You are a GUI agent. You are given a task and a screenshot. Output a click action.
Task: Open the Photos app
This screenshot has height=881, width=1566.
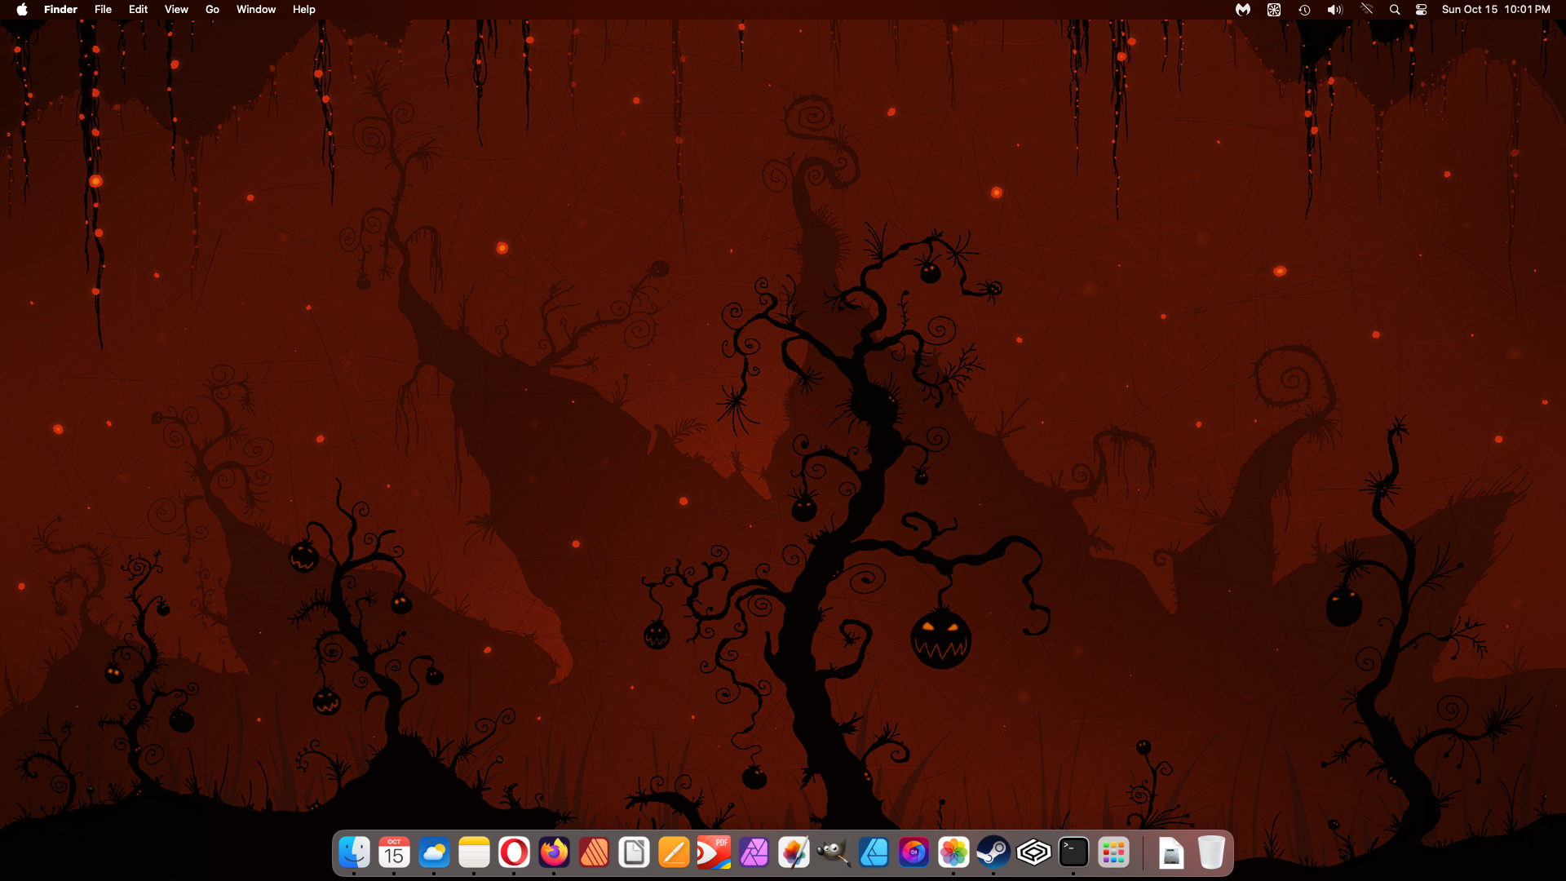pos(953,853)
